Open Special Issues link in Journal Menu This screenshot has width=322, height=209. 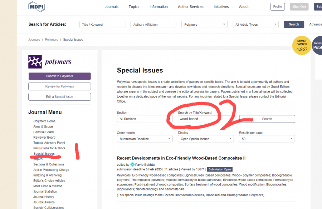click(44, 154)
